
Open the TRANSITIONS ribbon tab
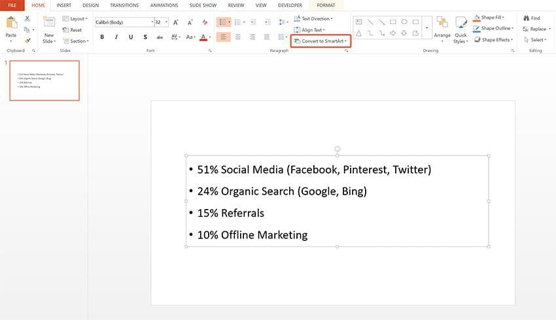pyautogui.click(x=124, y=5)
